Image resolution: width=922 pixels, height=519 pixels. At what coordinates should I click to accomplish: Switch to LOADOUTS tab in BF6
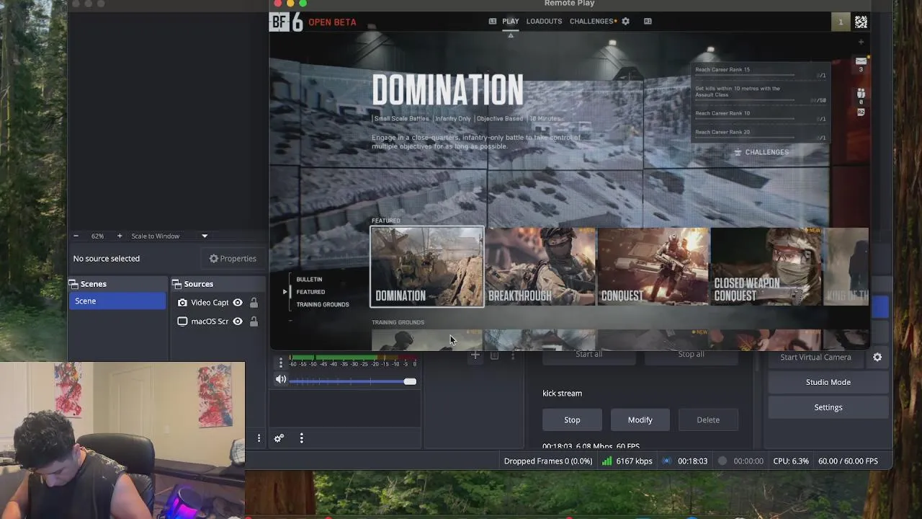click(544, 22)
